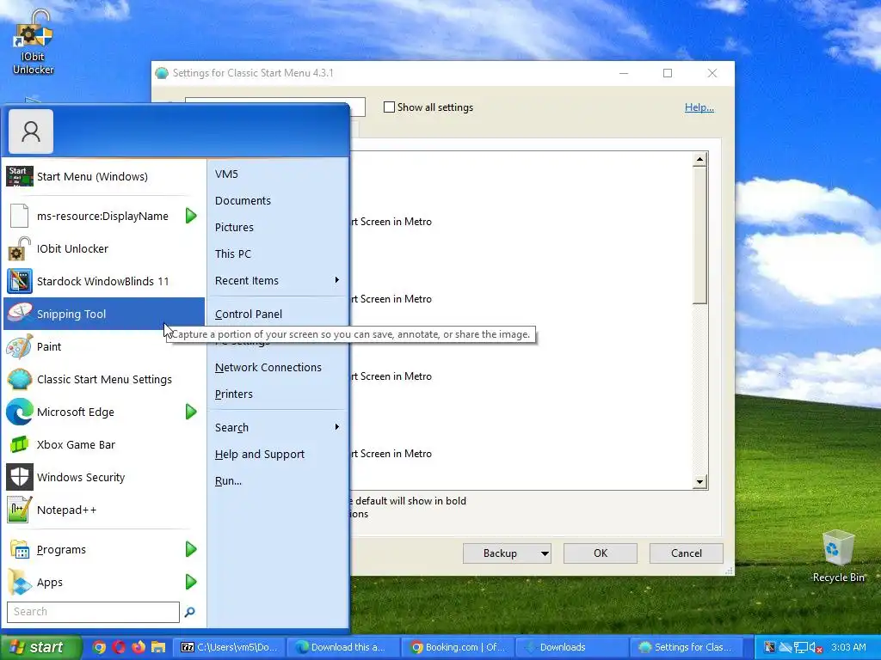Open File Explorer from quick launch
This screenshot has width=881, height=660.
click(x=158, y=647)
